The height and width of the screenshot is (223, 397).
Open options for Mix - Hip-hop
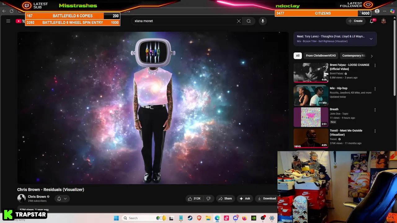click(x=375, y=89)
